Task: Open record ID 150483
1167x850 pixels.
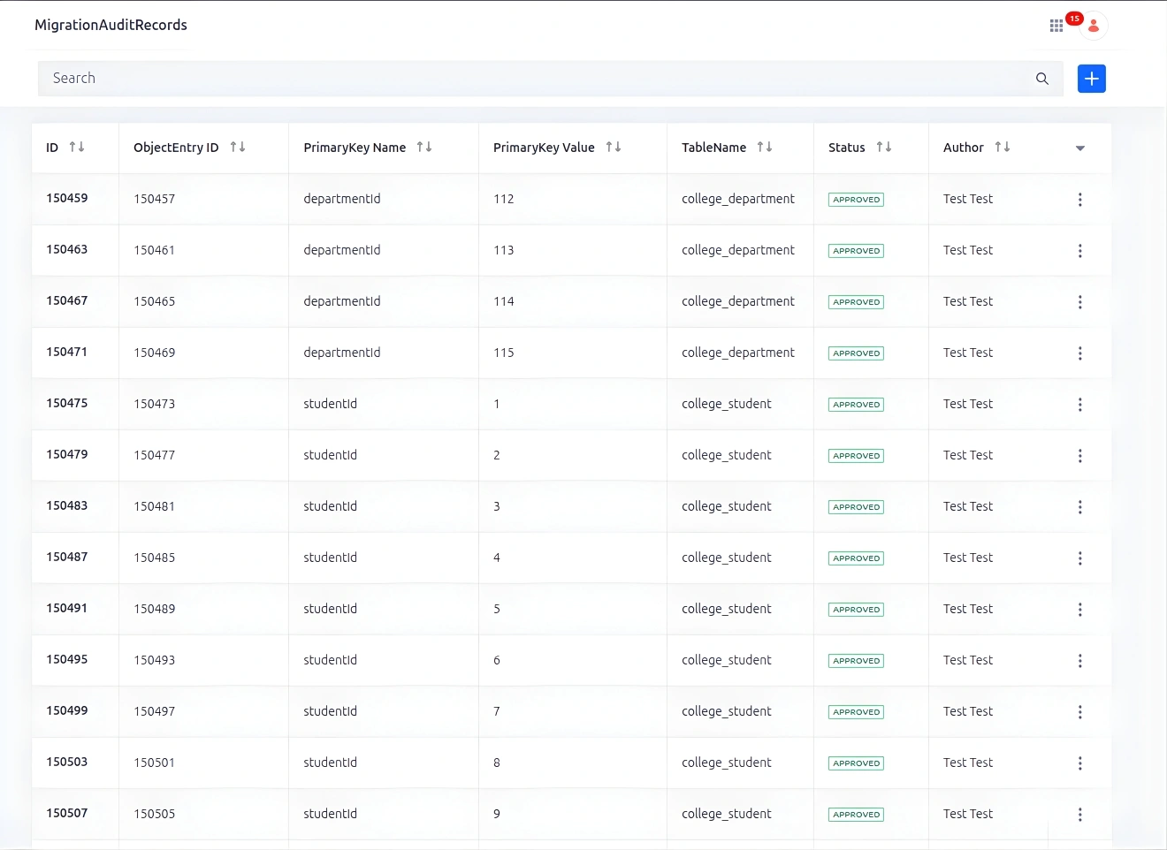Action: coord(67,505)
